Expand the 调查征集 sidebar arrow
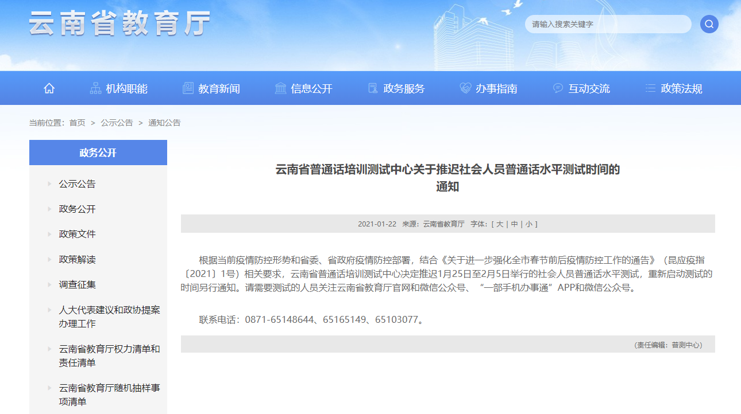This screenshot has width=741, height=414. 49,285
